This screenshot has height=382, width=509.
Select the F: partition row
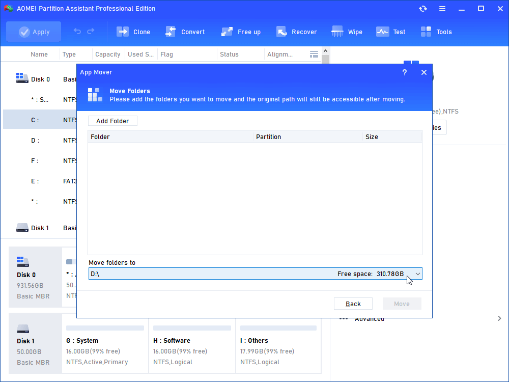point(40,161)
